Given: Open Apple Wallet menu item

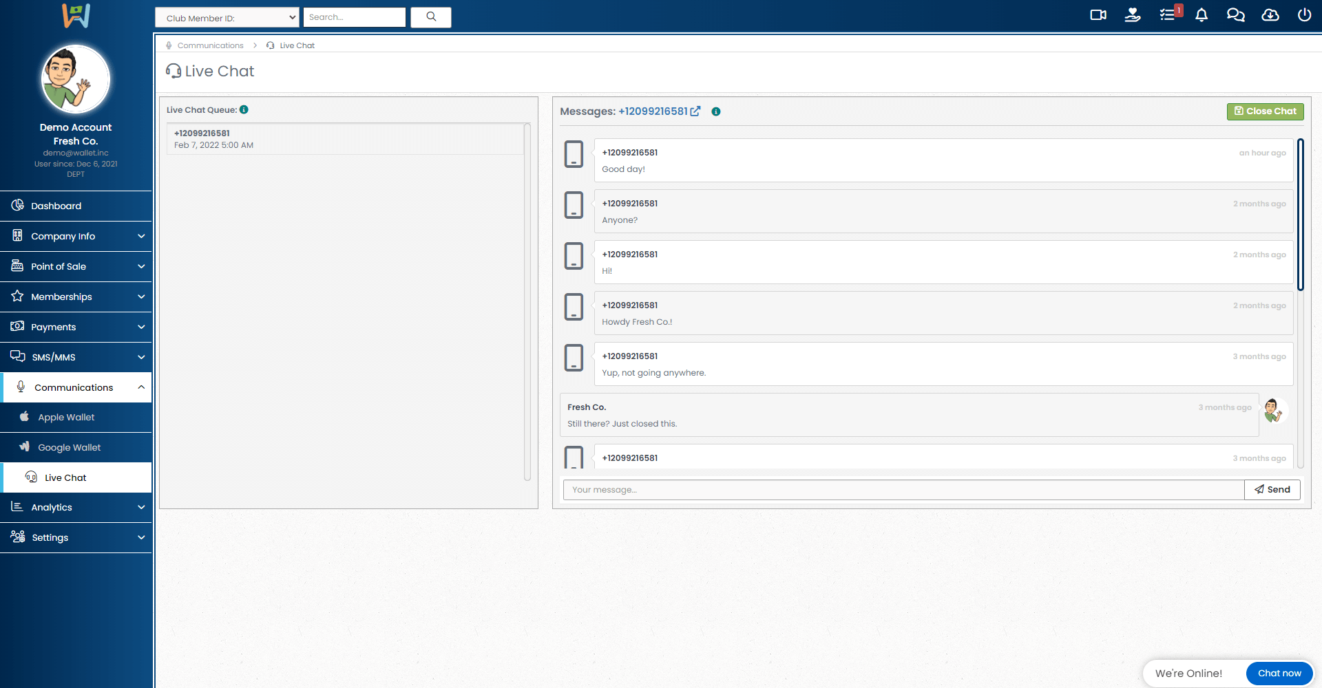Looking at the screenshot, I should click(66, 417).
